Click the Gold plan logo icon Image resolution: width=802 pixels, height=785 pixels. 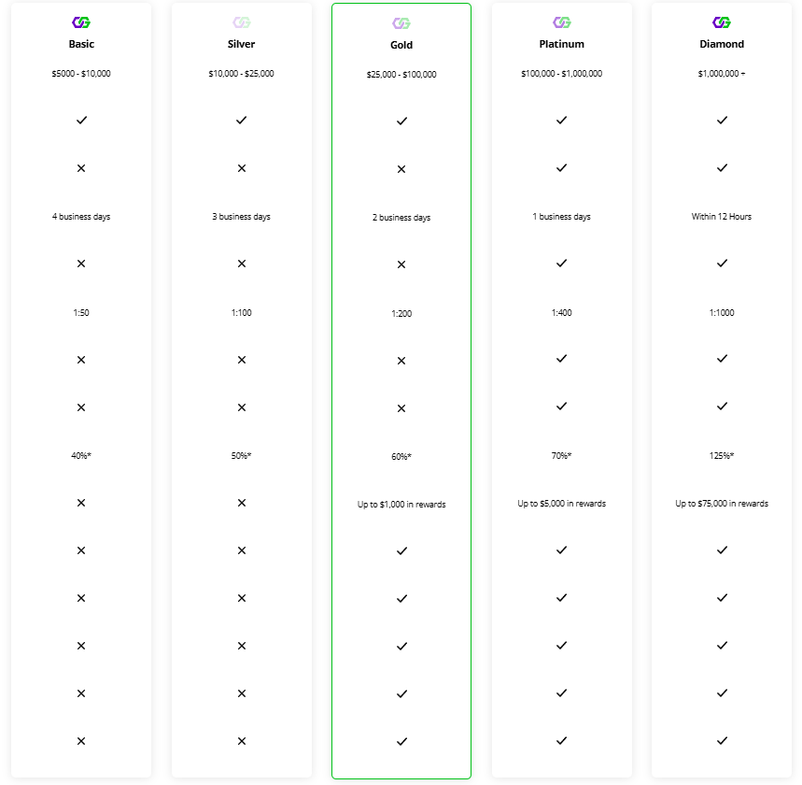point(401,23)
